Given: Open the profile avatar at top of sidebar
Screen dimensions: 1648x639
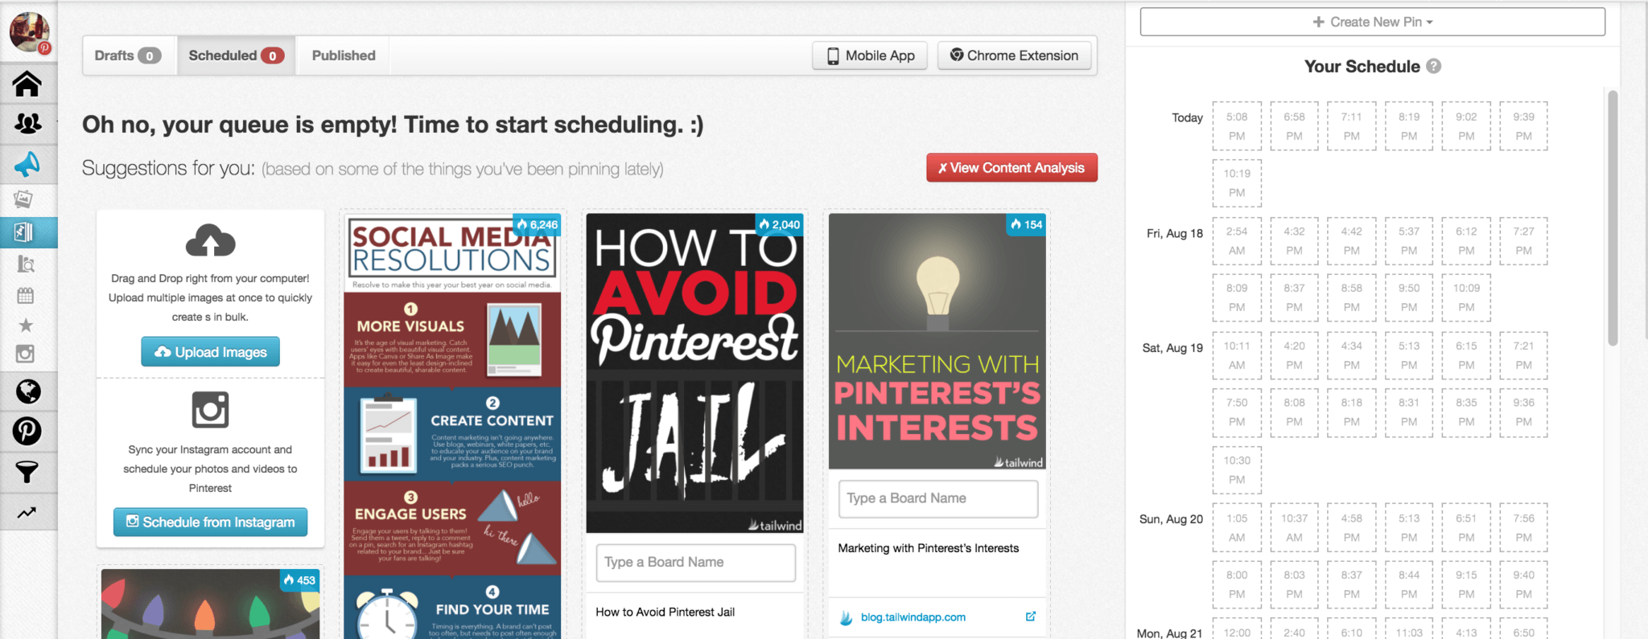Looking at the screenshot, I should [29, 32].
